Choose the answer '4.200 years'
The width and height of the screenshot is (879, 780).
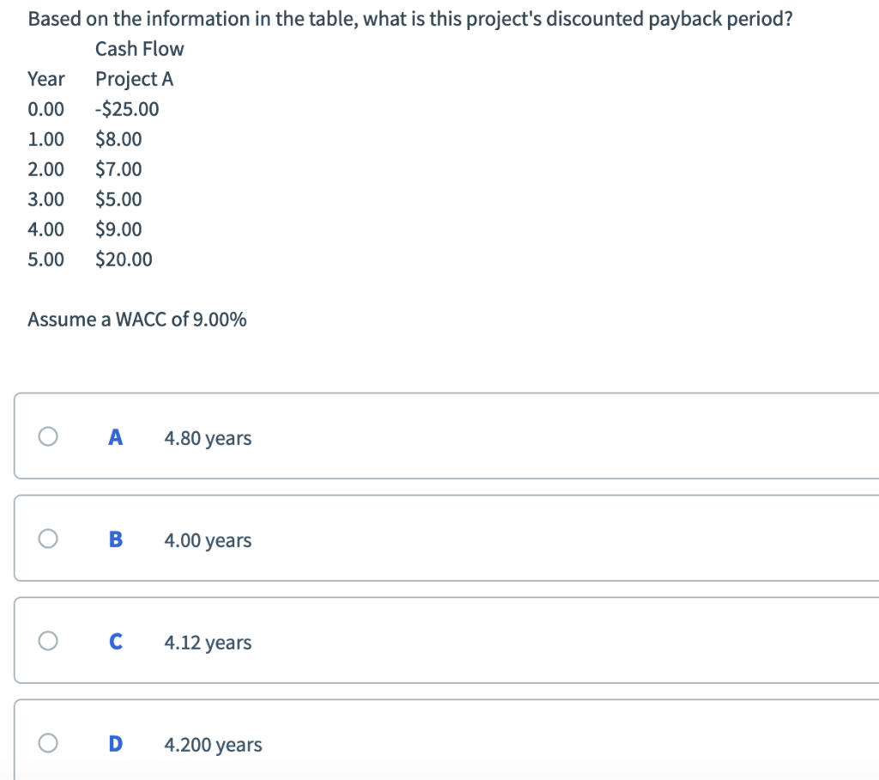pos(213,744)
